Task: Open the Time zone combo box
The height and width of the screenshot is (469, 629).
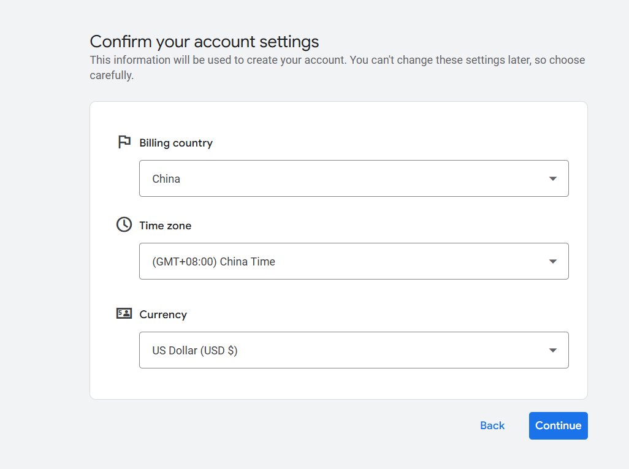Action: point(353,261)
